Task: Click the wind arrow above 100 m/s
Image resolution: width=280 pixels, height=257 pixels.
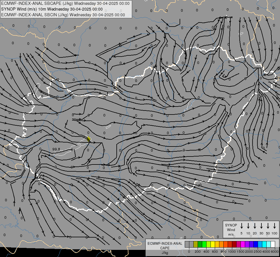Action: tap(275, 226)
